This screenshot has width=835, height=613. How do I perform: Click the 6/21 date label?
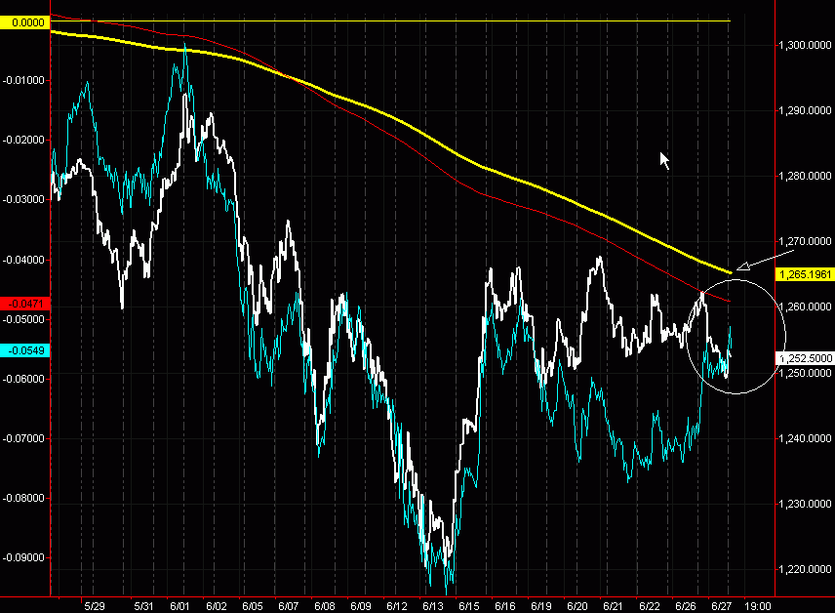[x=613, y=606]
